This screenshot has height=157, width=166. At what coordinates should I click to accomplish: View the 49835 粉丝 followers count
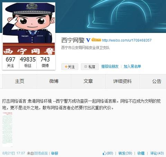coord(28,62)
